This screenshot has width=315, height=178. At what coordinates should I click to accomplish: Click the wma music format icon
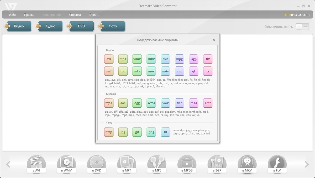click(x=151, y=103)
